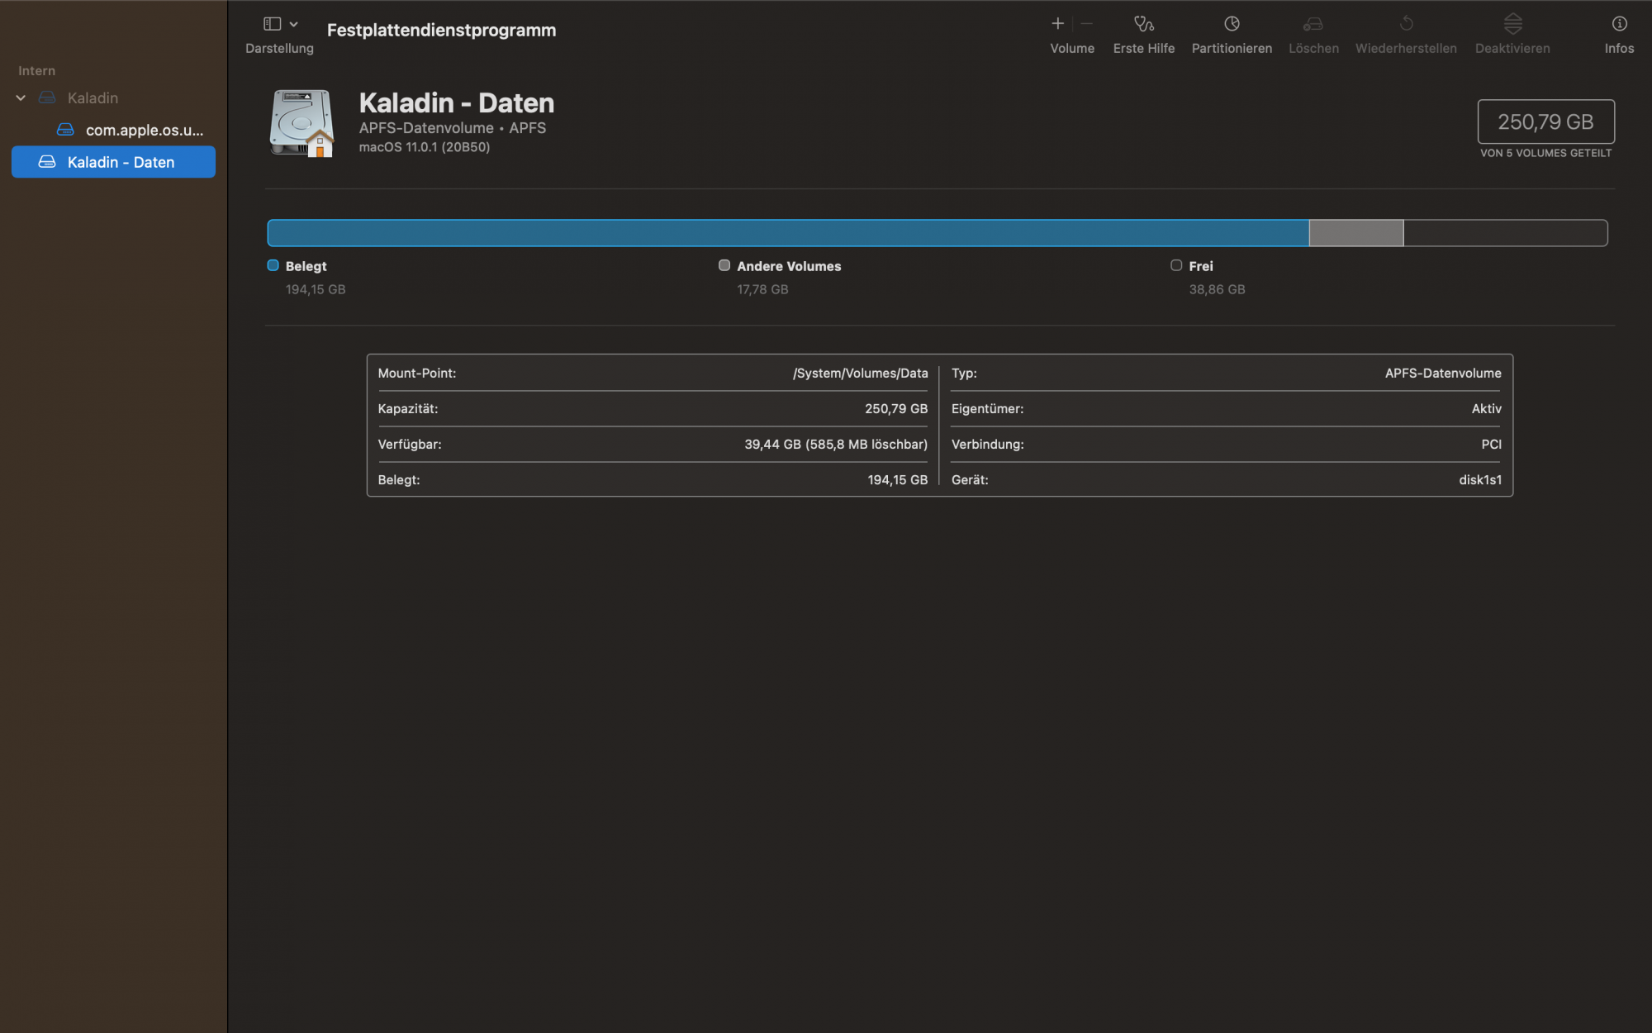Image resolution: width=1652 pixels, height=1033 pixels.
Task: Click the blue Belegt legend swatch
Action: click(273, 265)
